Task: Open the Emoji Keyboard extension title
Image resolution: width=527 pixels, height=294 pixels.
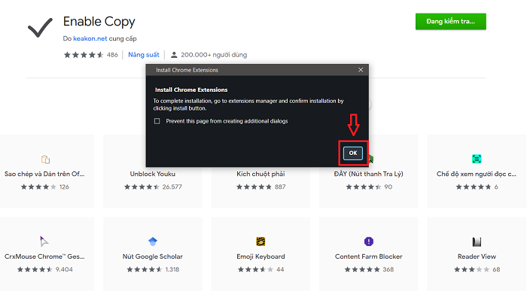Action: (x=260, y=256)
